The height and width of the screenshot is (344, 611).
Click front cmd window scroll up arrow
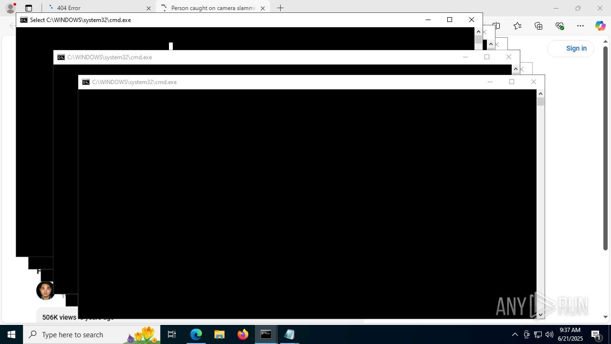(540, 94)
